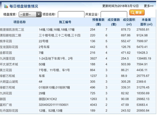The image size is (157, 115).
Task: Click the 施工编号 column header
Action: [x=65, y=22]
